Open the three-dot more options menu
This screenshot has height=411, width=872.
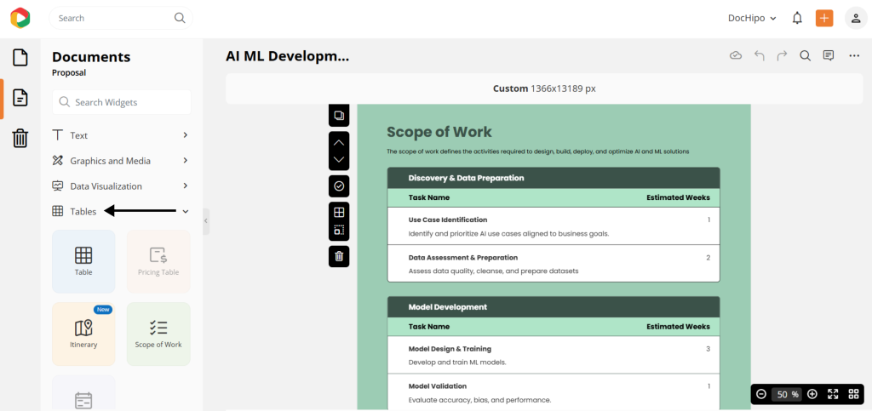coord(854,55)
